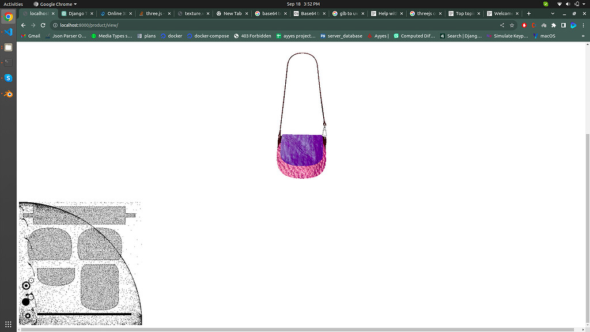Bookmark this page using the star icon
Viewport: 590px width, 332px height.
512,25
